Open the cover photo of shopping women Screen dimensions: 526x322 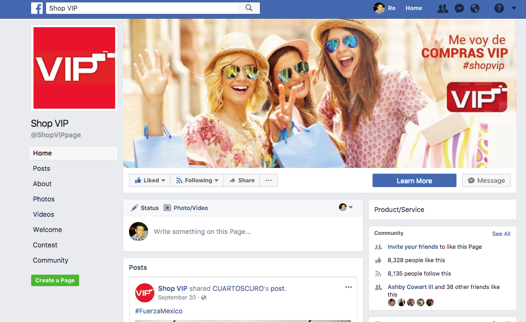tap(320, 93)
